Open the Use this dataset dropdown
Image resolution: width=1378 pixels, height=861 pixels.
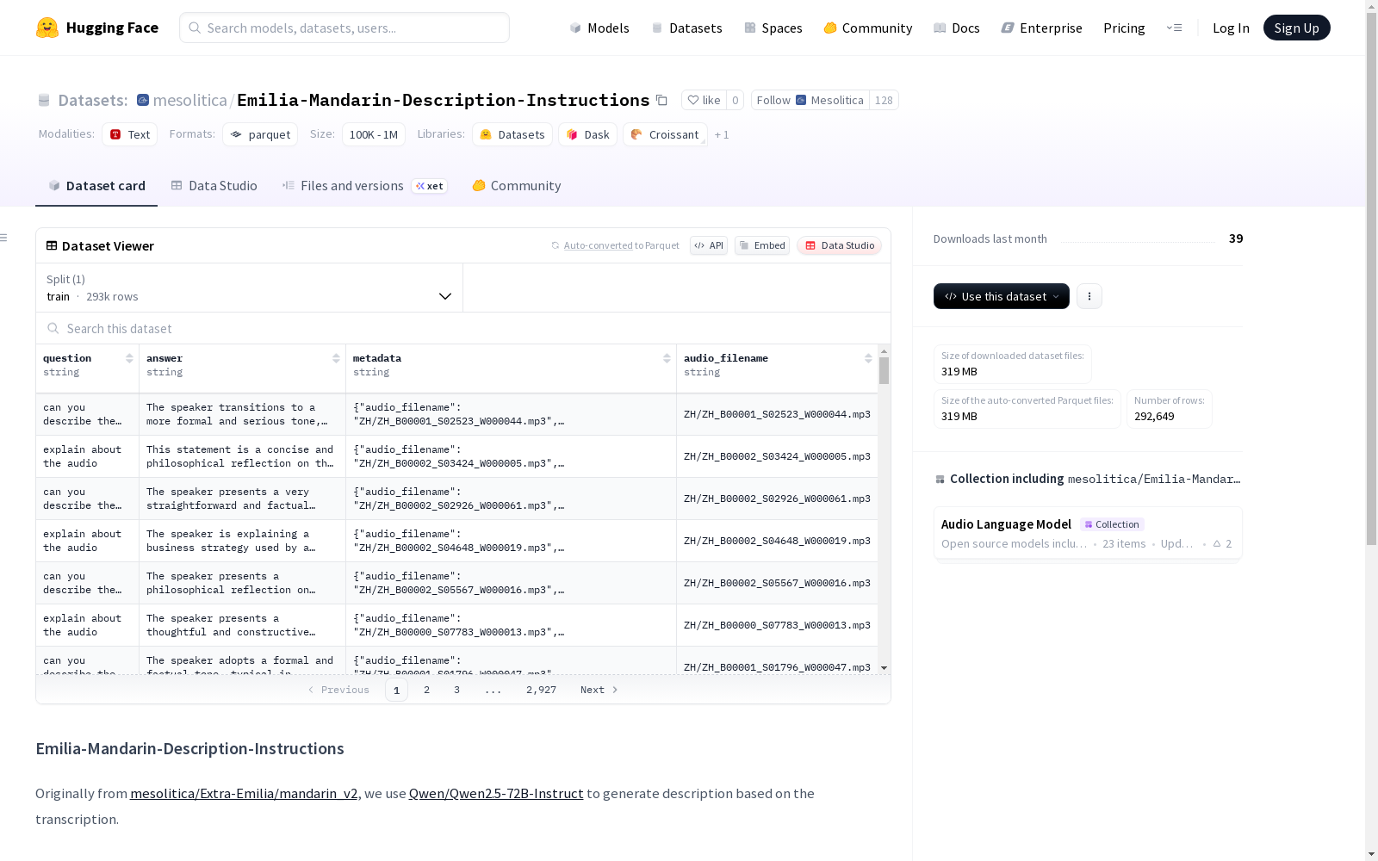tap(1002, 296)
